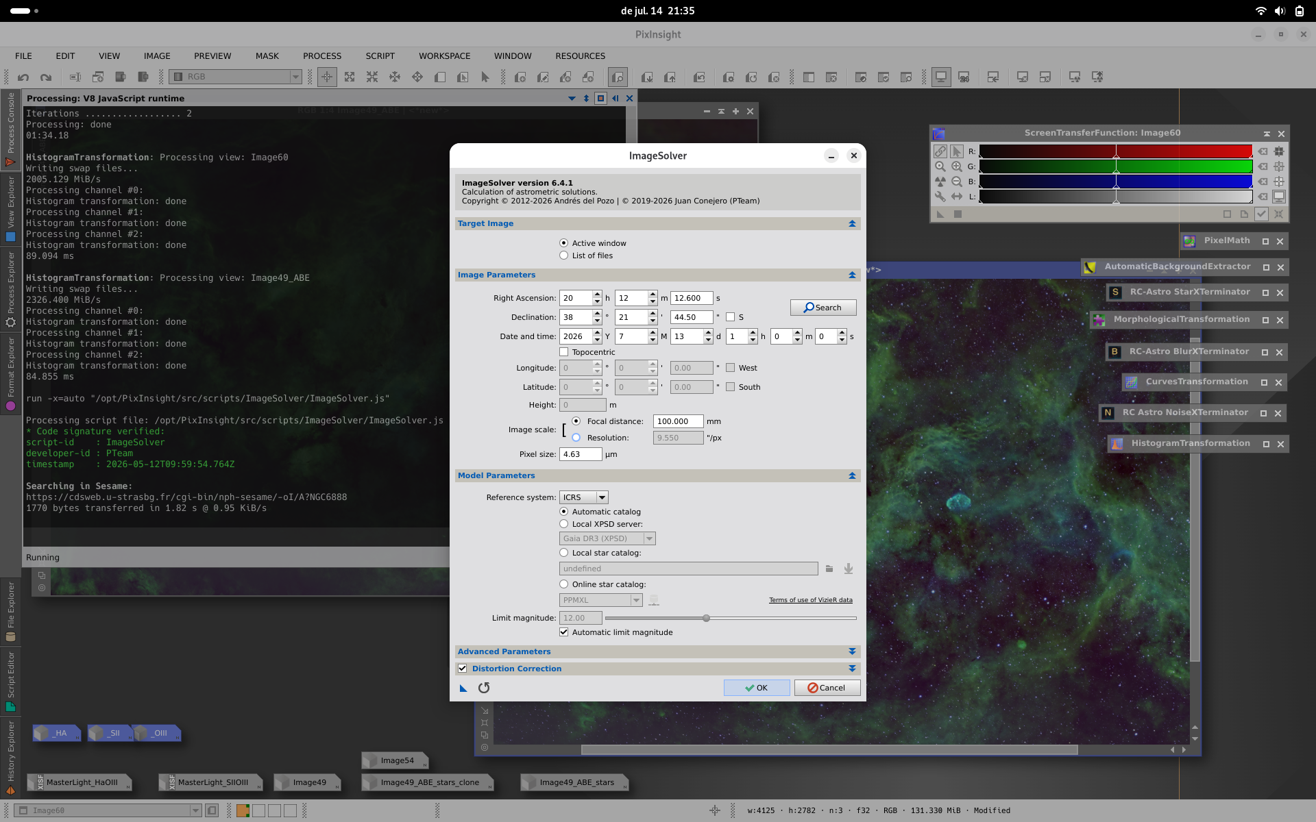Collapse the Image Parameters section
Image resolution: width=1316 pixels, height=822 pixels.
[852, 275]
